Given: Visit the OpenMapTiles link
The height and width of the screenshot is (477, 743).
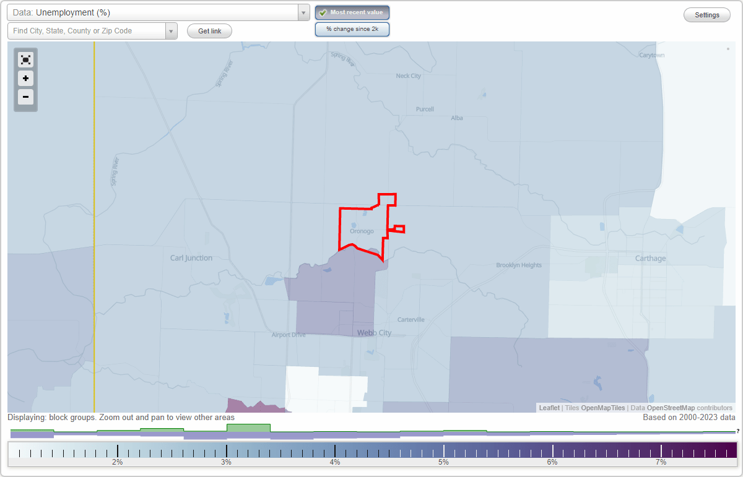Looking at the screenshot, I should (x=602, y=408).
